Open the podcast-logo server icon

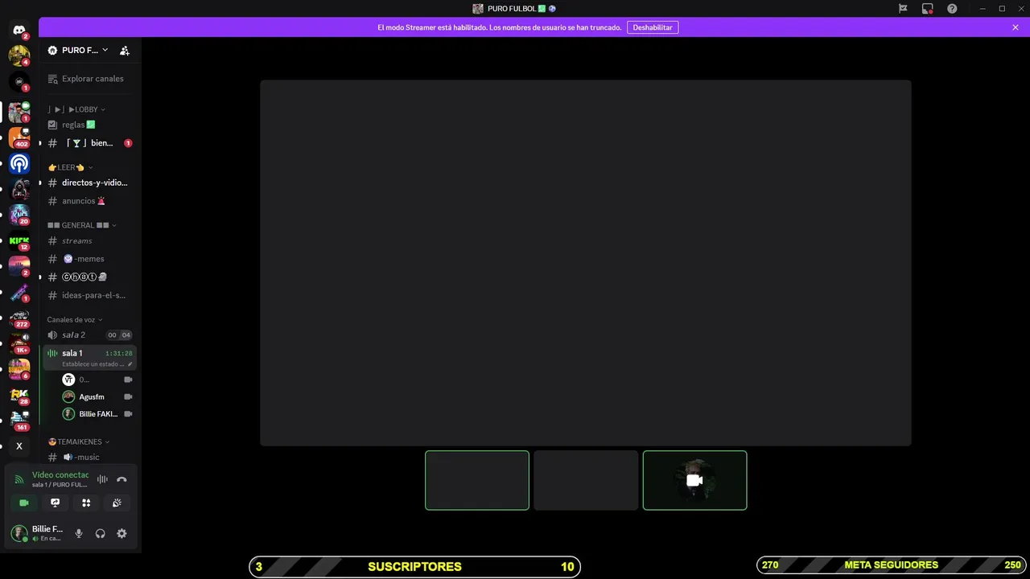(x=19, y=164)
